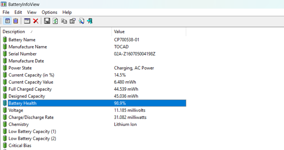The width and height of the screenshot is (284, 150).
Task: Click the chemistry value Lithium Ion
Action: click(x=125, y=124)
